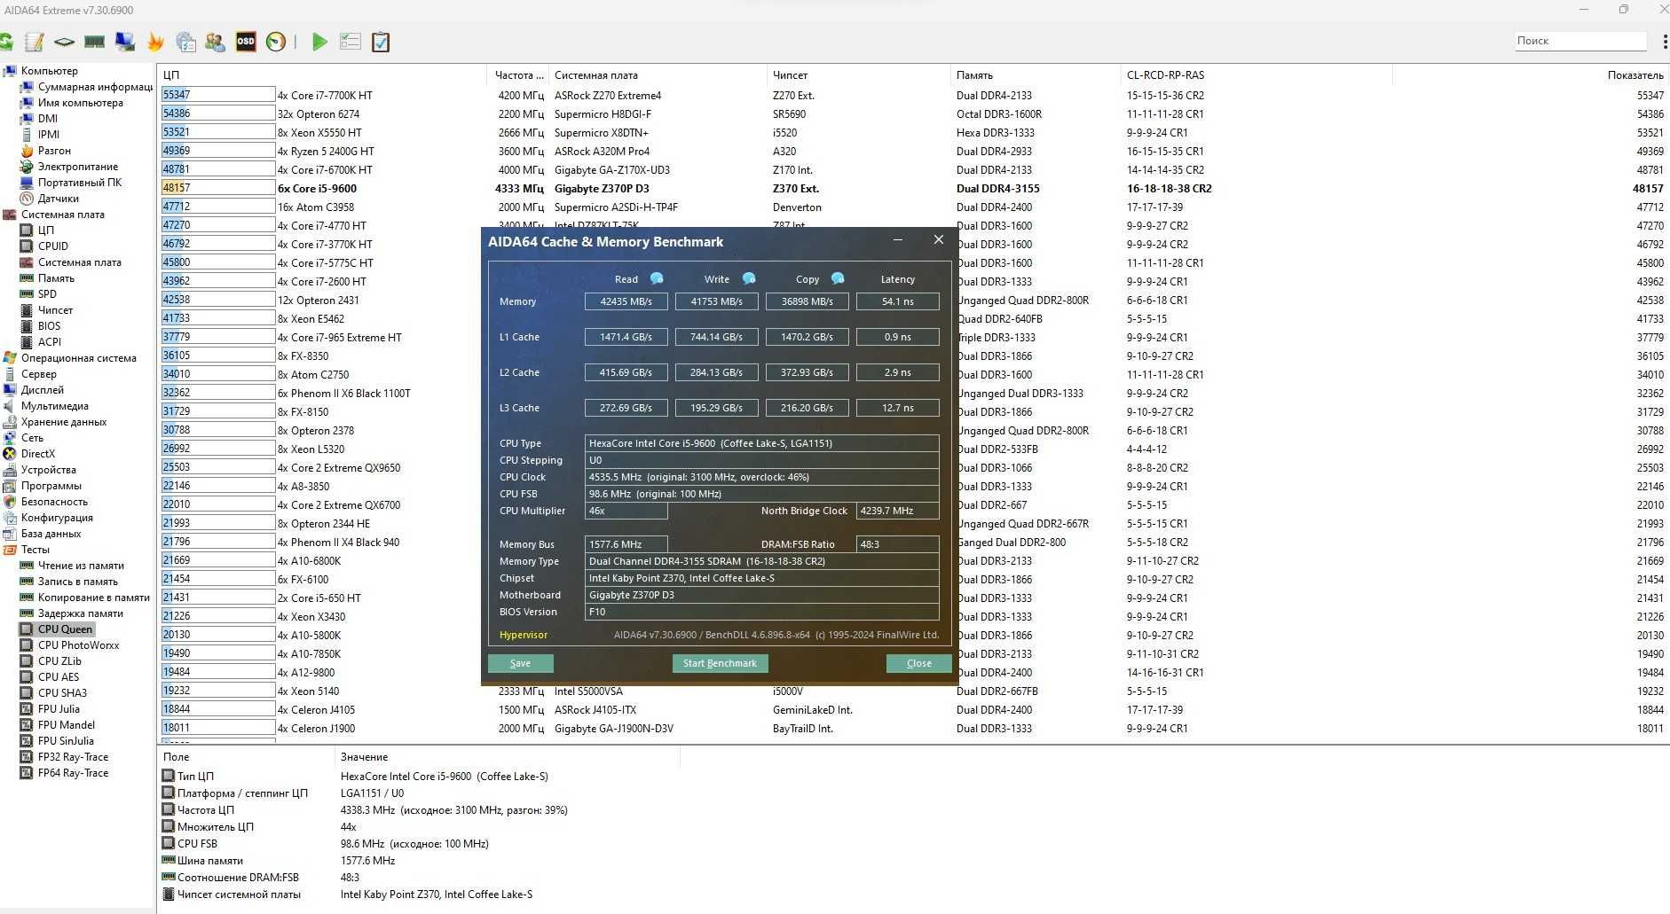
Task: Select CPU AES benchmark
Action: tap(59, 677)
